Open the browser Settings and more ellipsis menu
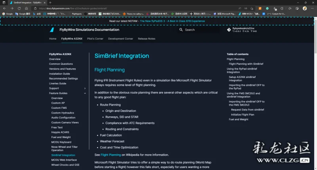The width and height of the screenshot is (317, 170). tap(312, 8)
